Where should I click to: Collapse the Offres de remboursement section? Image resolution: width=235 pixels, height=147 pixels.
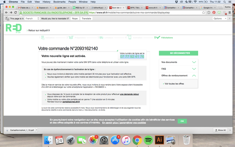click(x=179, y=76)
